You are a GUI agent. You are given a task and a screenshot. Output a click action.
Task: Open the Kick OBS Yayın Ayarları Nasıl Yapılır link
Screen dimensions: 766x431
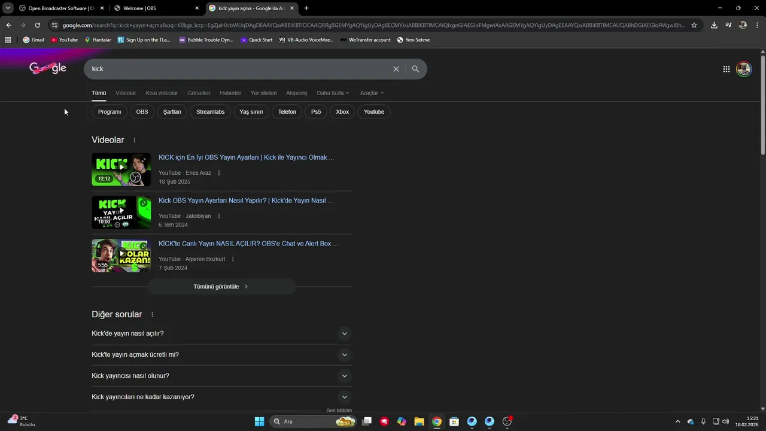coord(245,201)
